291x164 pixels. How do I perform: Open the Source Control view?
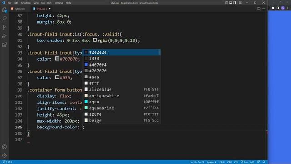coord(4,27)
